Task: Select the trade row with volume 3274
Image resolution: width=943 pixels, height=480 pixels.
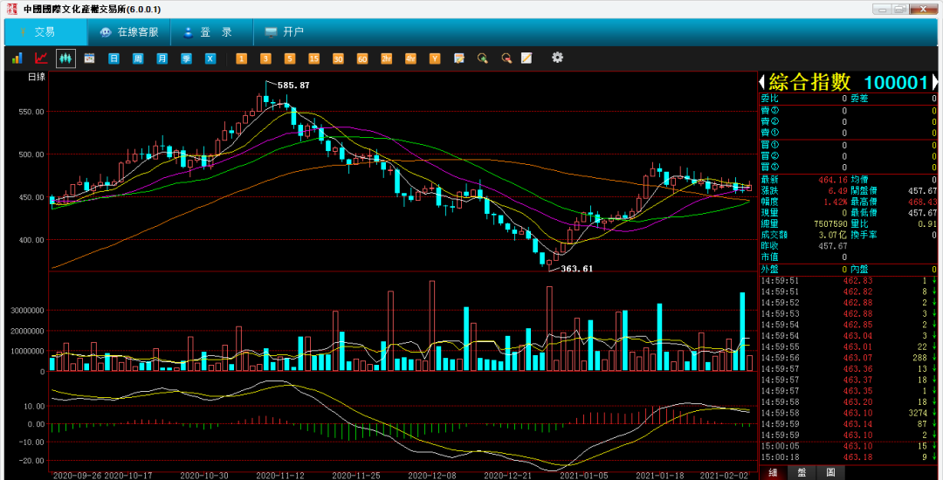Action: [848, 413]
